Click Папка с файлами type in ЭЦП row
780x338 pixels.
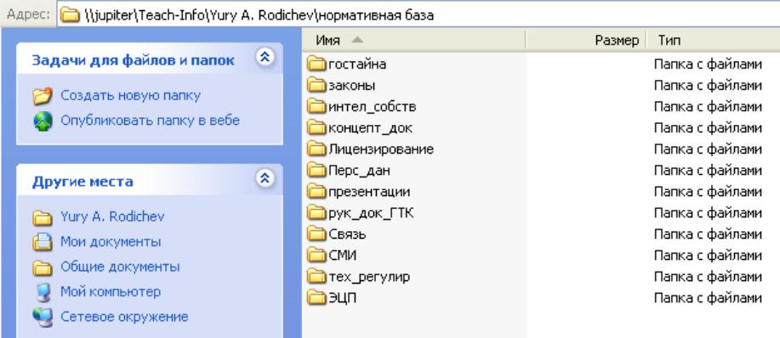click(x=708, y=298)
